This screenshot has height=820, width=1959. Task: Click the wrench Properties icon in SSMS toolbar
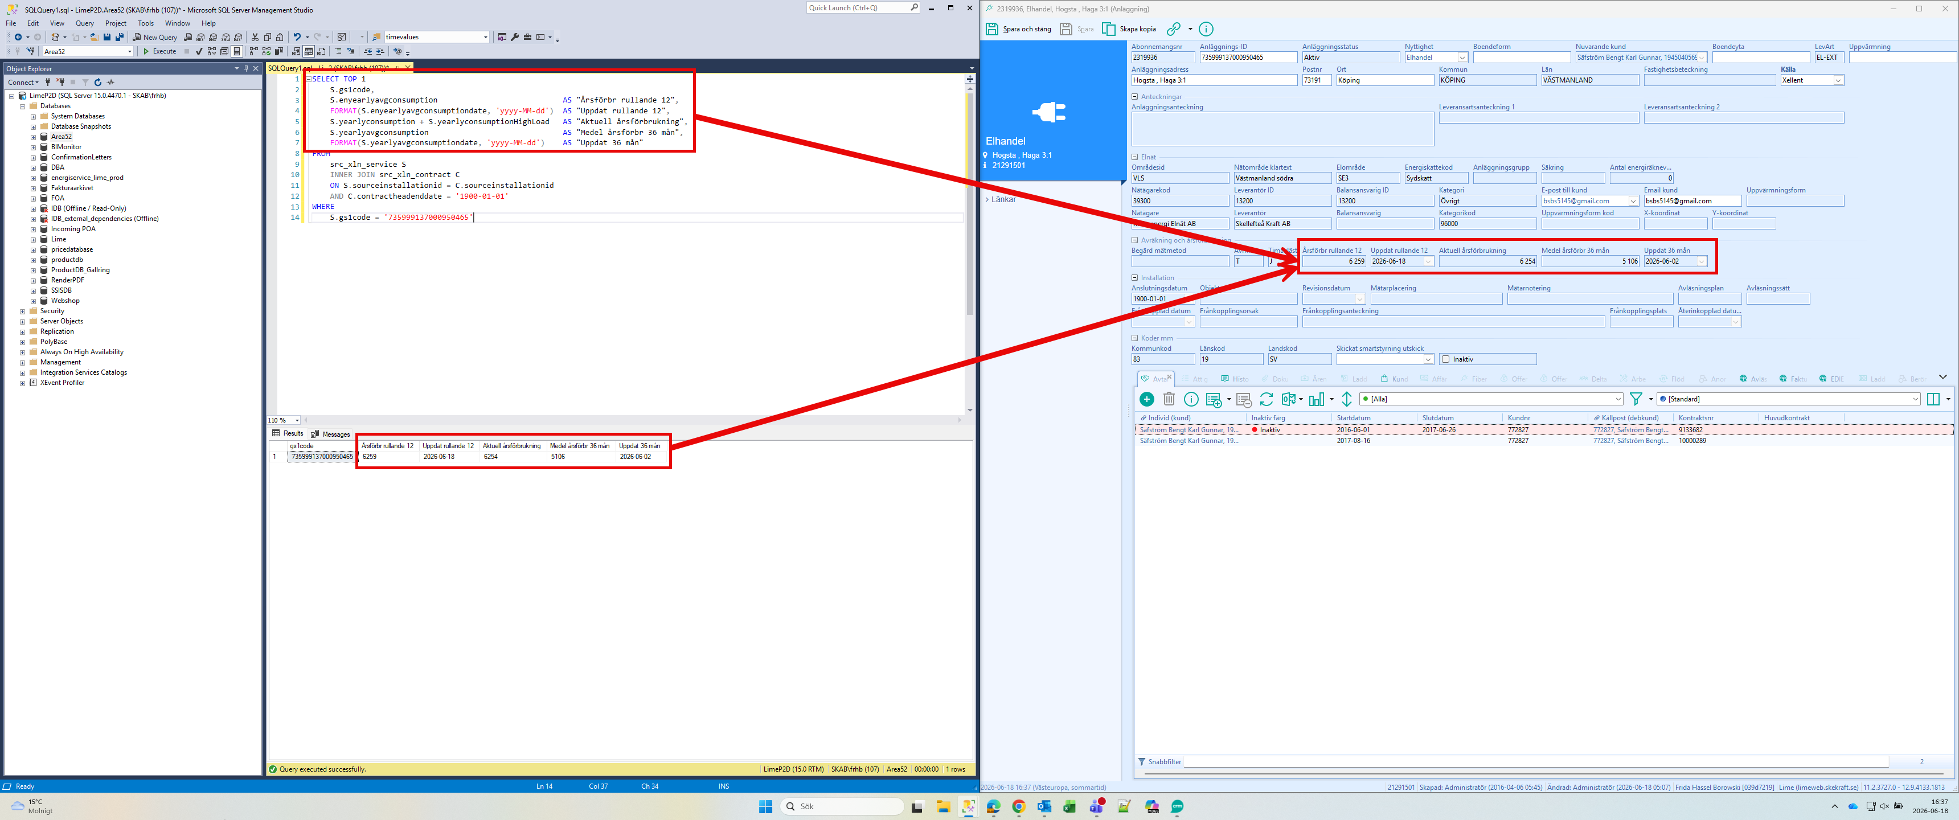[515, 37]
